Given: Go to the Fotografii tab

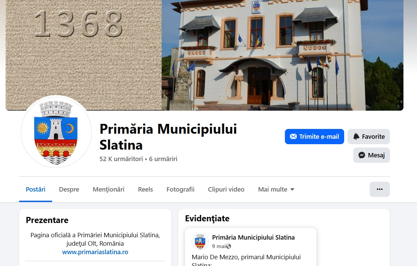Looking at the screenshot, I should pyautogui.click(x=181, y=190).
